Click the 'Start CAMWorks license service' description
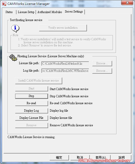The height and width of the screenshot is (164, 135). 69,89
